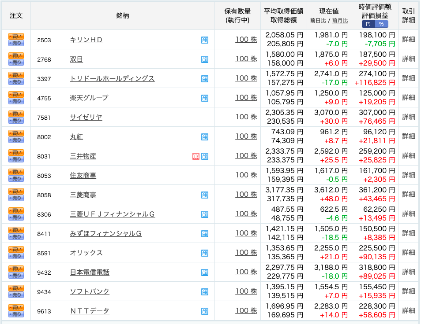Click 100 株 quantity link for 住友商事
This screenshot has height=324, width=421.
(246, 175)
